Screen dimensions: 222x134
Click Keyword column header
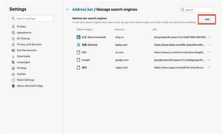[120, 30]
